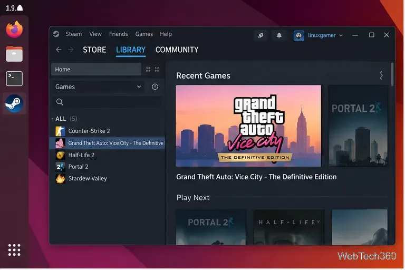Go forward with the right arrow
This screenshot has height=270, width=405.
[71, 50]
